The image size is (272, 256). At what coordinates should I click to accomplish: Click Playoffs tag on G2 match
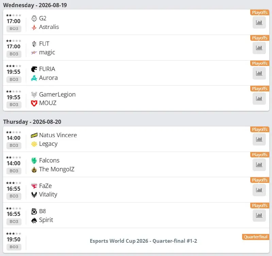click(x=260, y=13)
